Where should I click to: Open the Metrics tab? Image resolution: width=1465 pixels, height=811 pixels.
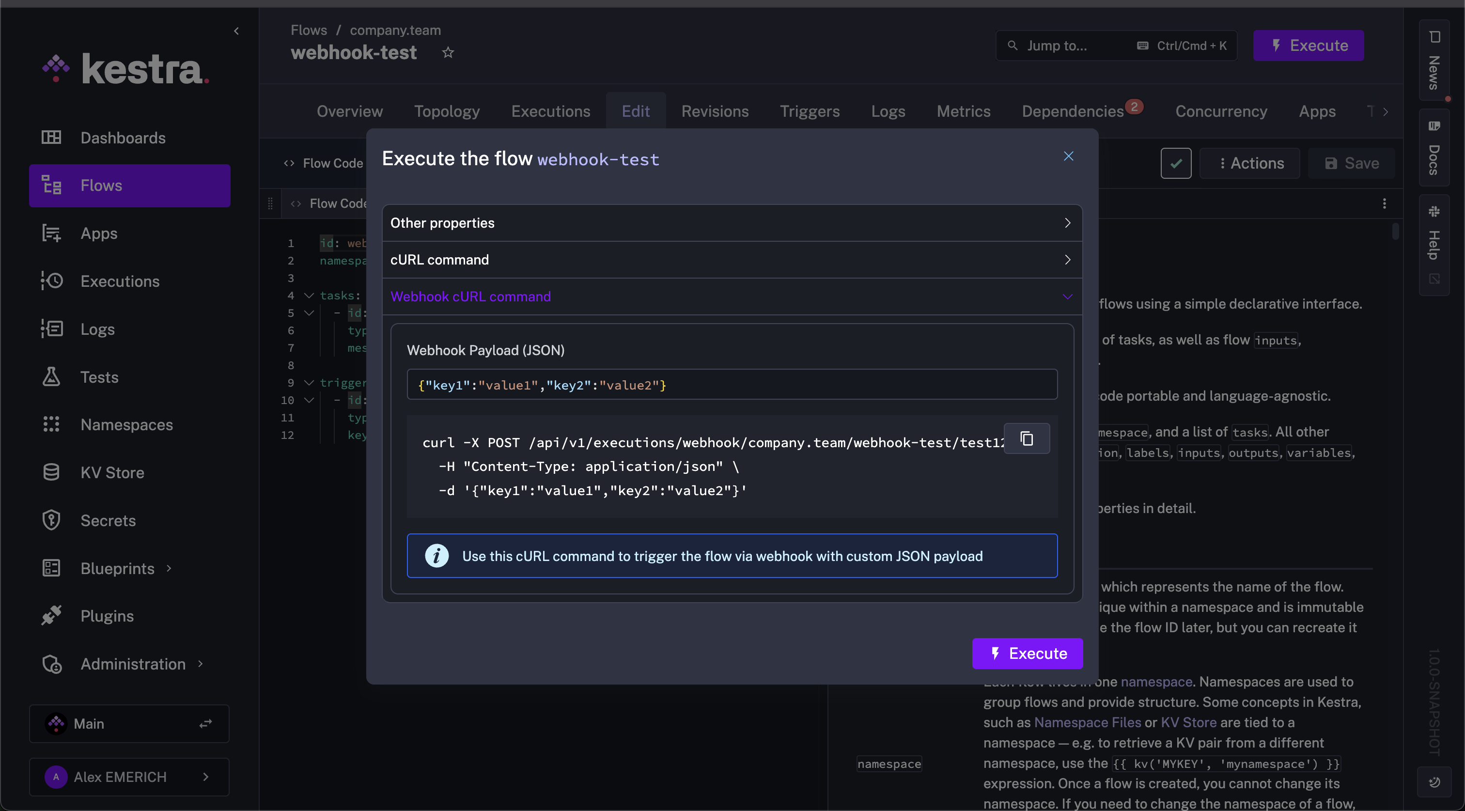click(x=964, y=111)
